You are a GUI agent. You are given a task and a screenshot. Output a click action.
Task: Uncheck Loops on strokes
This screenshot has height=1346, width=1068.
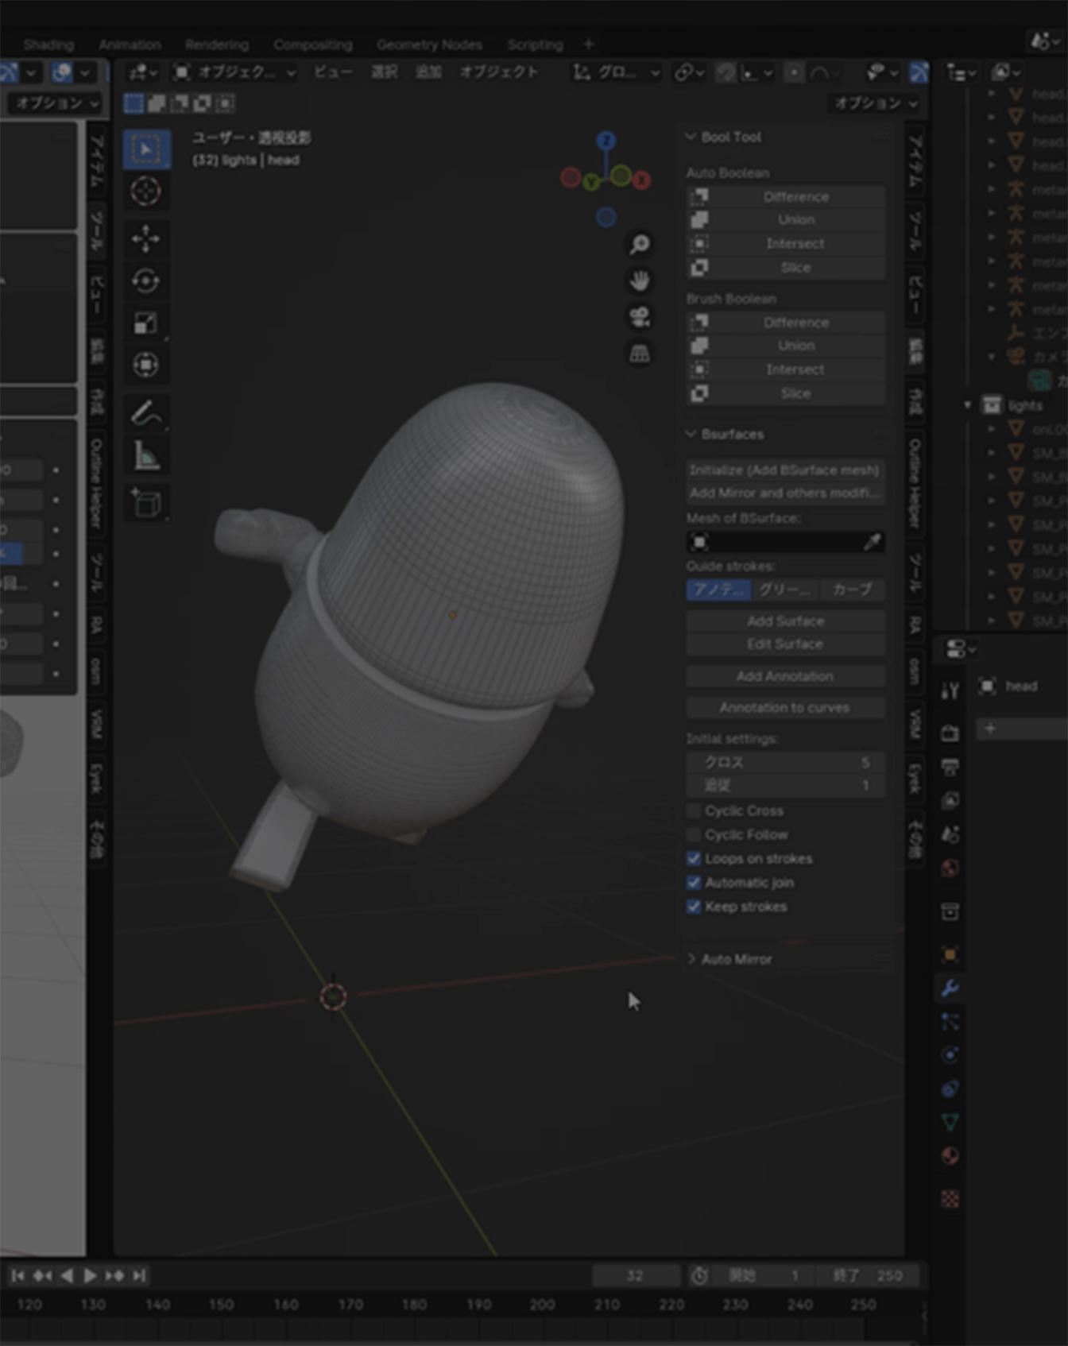(x=694, y=859)
